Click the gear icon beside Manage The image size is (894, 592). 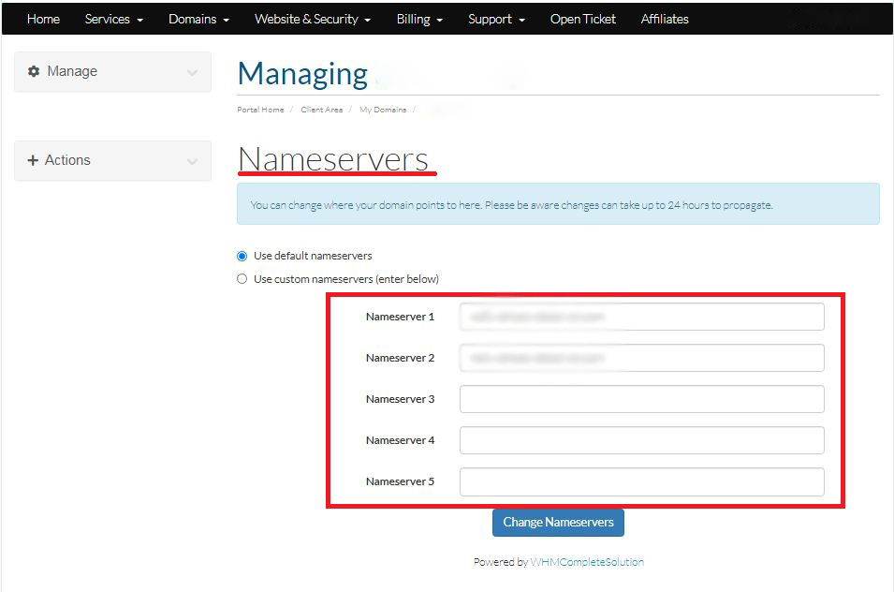(34, 71)
